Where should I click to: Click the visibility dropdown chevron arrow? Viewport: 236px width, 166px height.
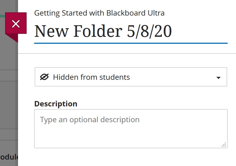coord(218,77)
